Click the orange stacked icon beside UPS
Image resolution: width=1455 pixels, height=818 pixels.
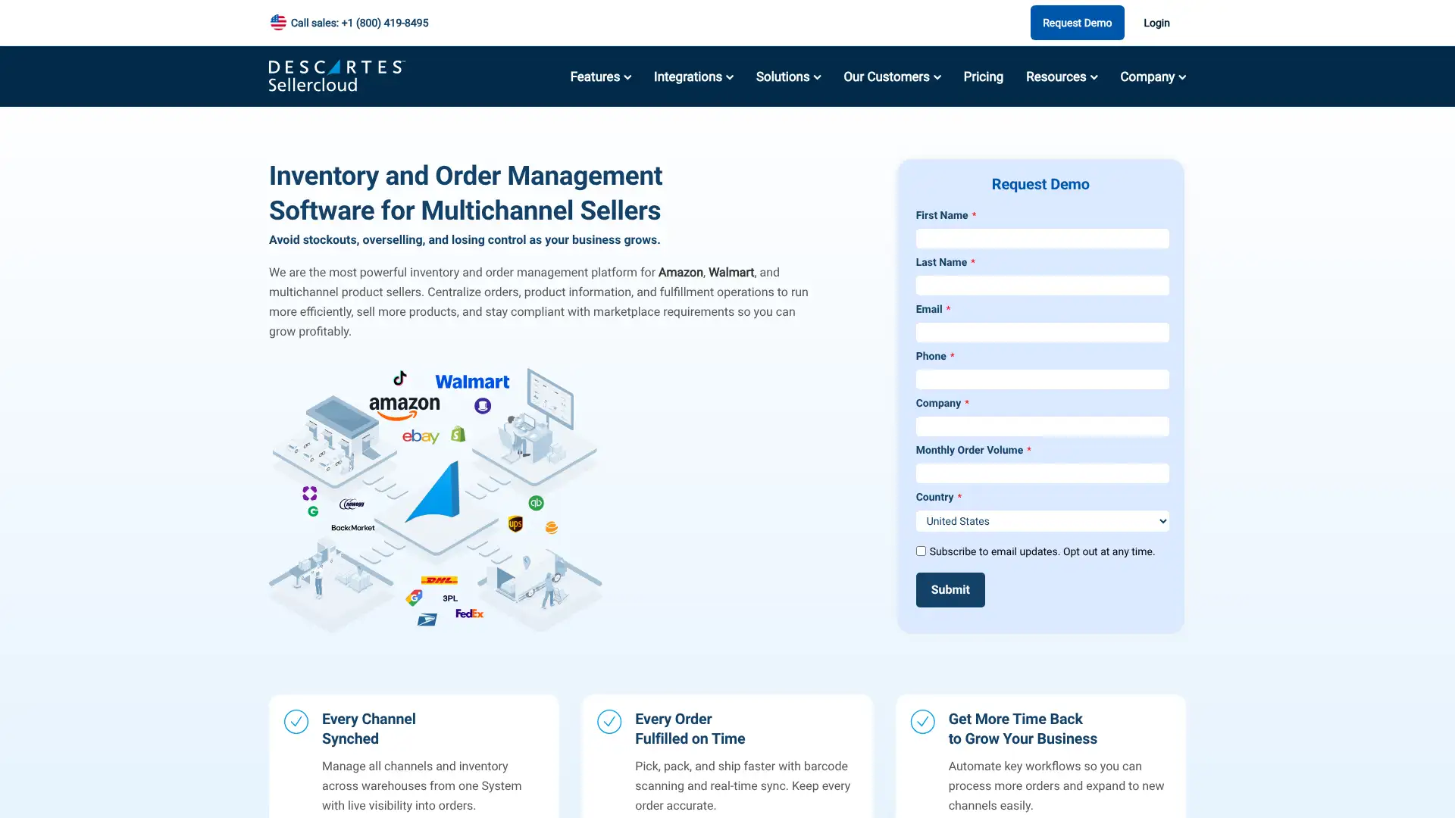coord(552,528)
